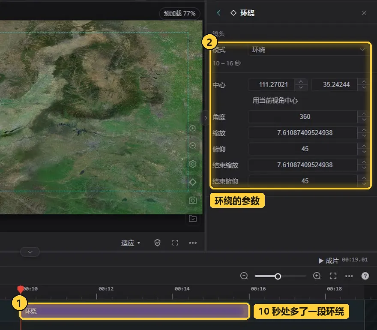Edit the 俯仰 field with value 45
Screen dimensions: 377x330
(303, 149)
